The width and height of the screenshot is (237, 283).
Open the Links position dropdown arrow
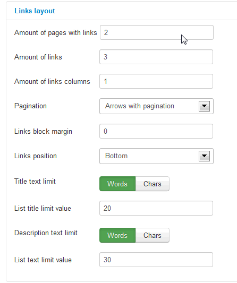pyautogui.click(x=204, y=156)
